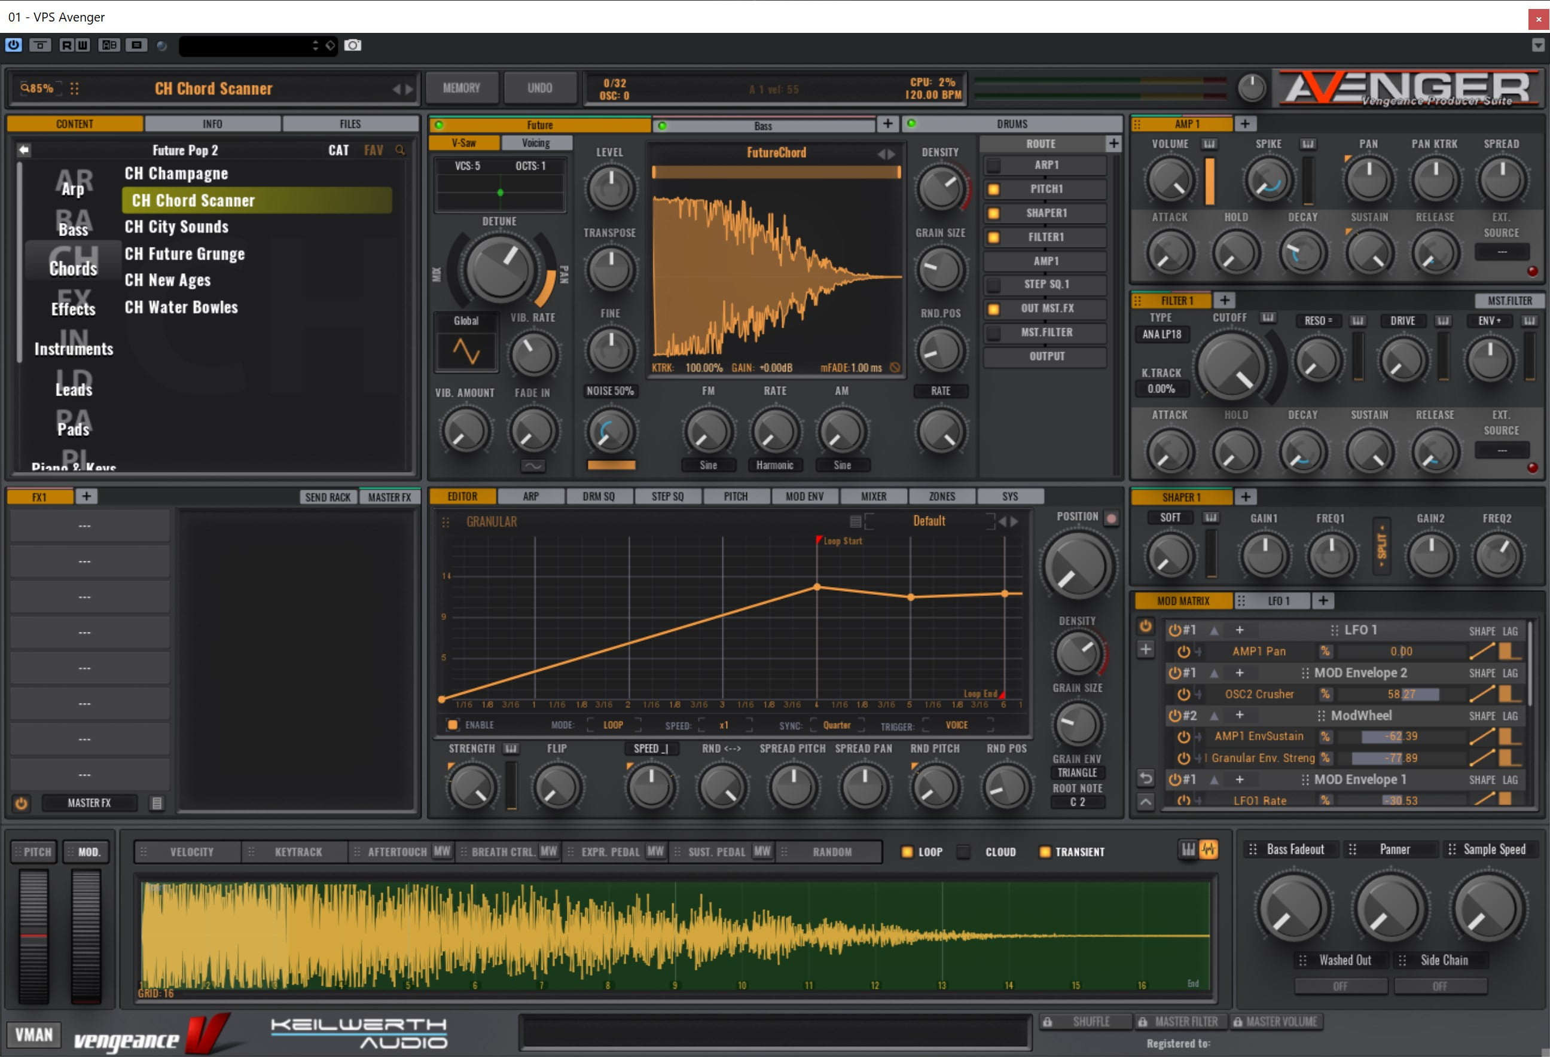Click the back arrow in content browser
This screenshot has height=1057, width=1550.
(x=24, y=149)
